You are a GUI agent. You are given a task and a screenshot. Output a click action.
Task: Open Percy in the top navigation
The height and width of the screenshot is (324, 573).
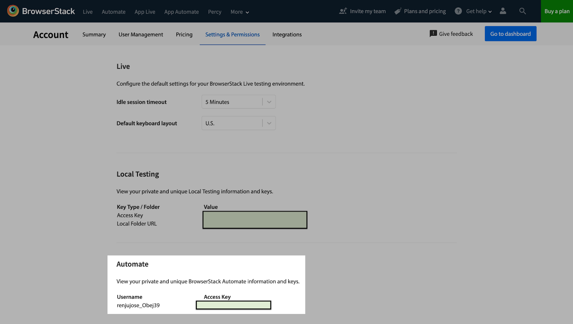(x=215, y=12)
